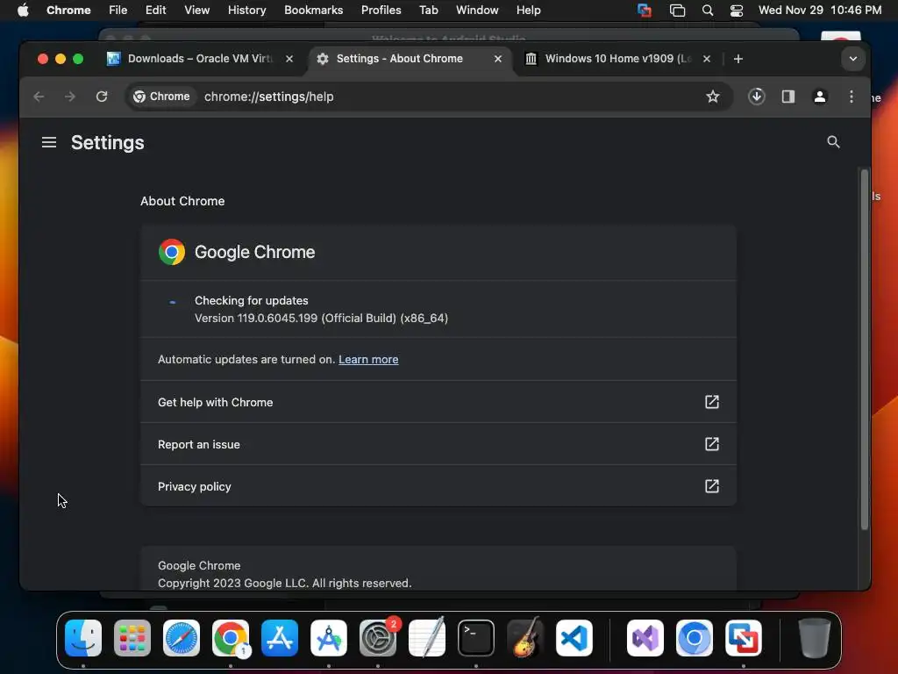Click external link icon for Report an issue
The image size is (898, 674).
711,444
